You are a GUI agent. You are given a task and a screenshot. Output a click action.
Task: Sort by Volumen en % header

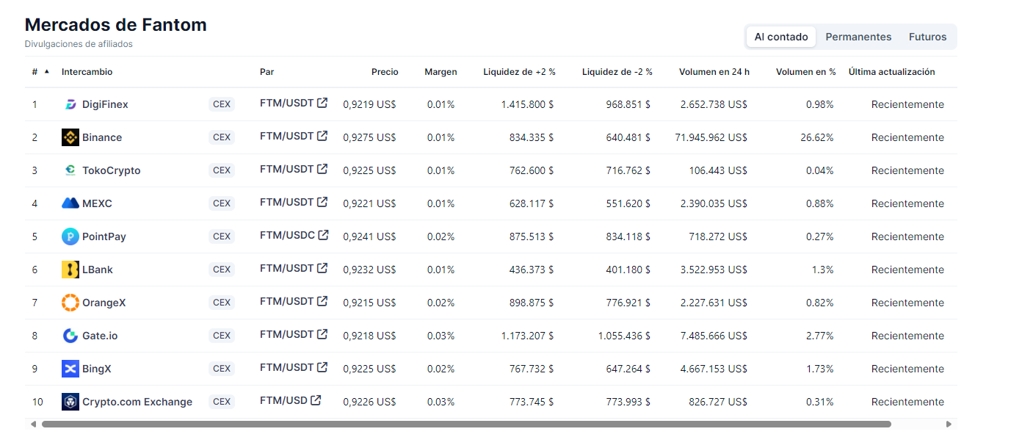(806, 72)
